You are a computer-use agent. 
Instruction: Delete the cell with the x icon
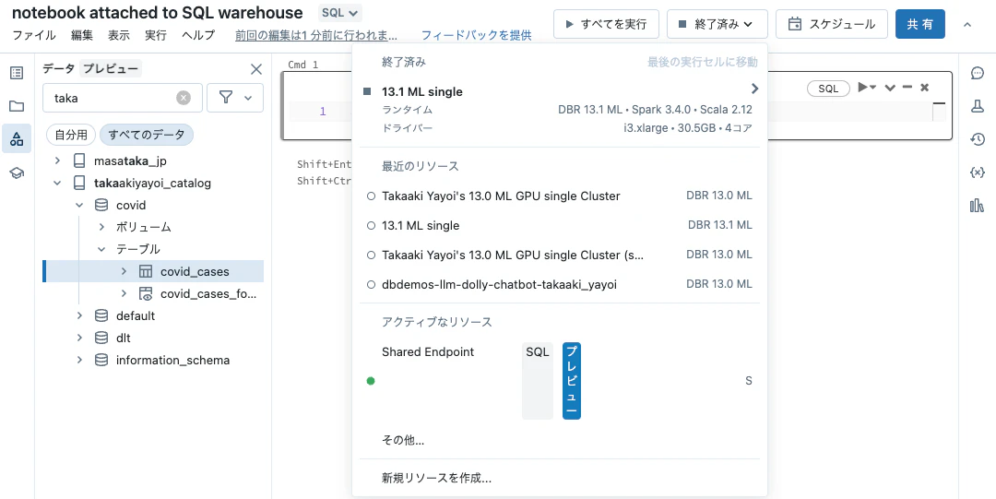[x=925, y=88]
